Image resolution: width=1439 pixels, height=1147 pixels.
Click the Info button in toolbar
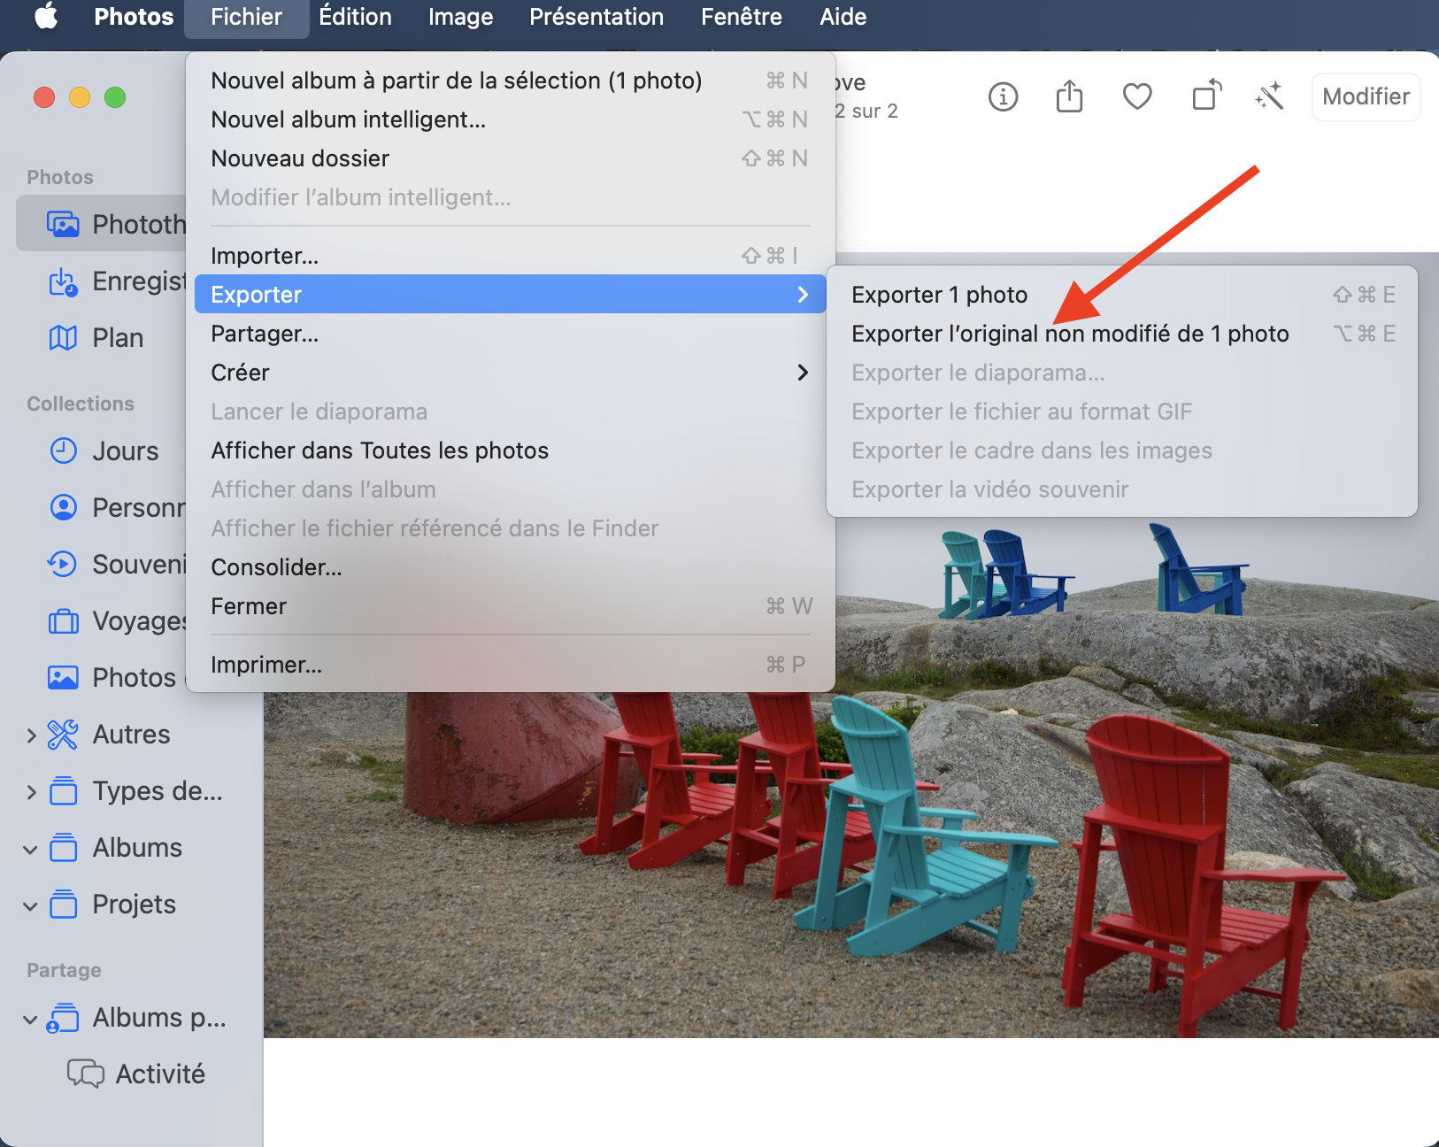[x=1003, y=96]
